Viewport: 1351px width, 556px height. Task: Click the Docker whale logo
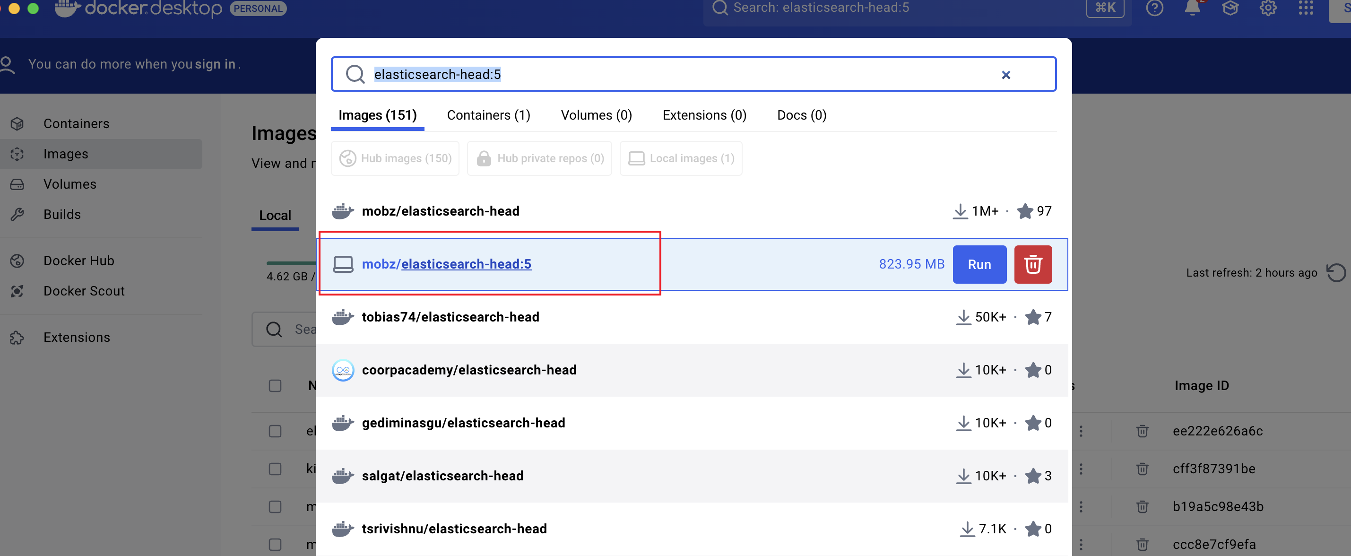[x=68, y=8]
